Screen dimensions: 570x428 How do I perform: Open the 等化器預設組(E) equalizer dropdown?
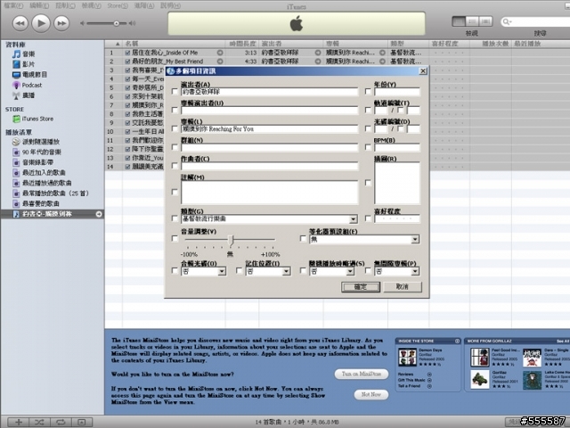[415, 239]
